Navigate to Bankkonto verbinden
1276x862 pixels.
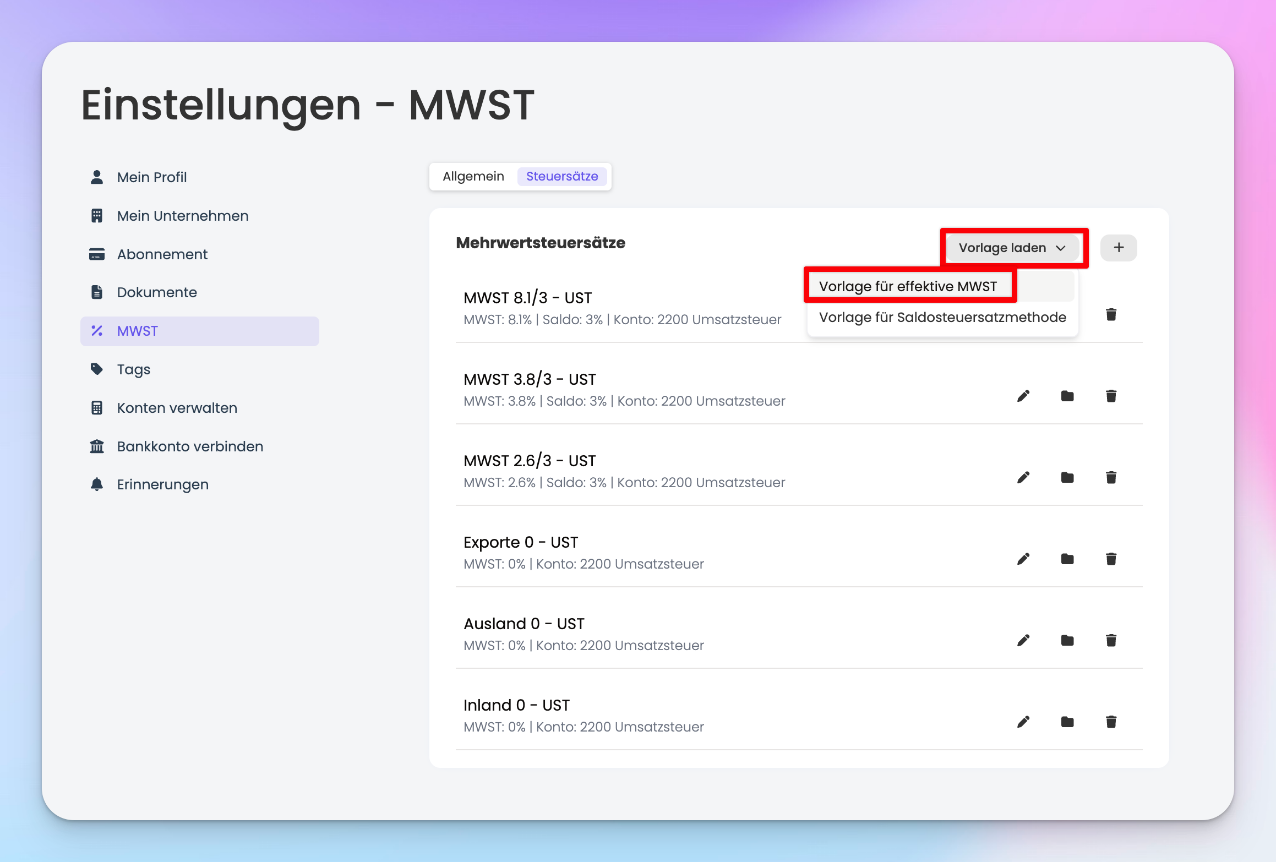coord(189,446)
